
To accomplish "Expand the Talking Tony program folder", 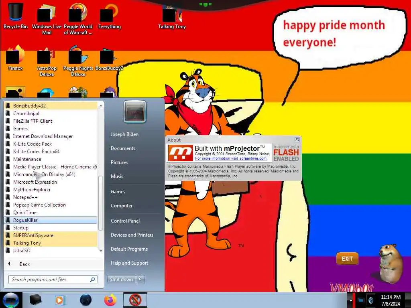I will click(x=51, y=243).
